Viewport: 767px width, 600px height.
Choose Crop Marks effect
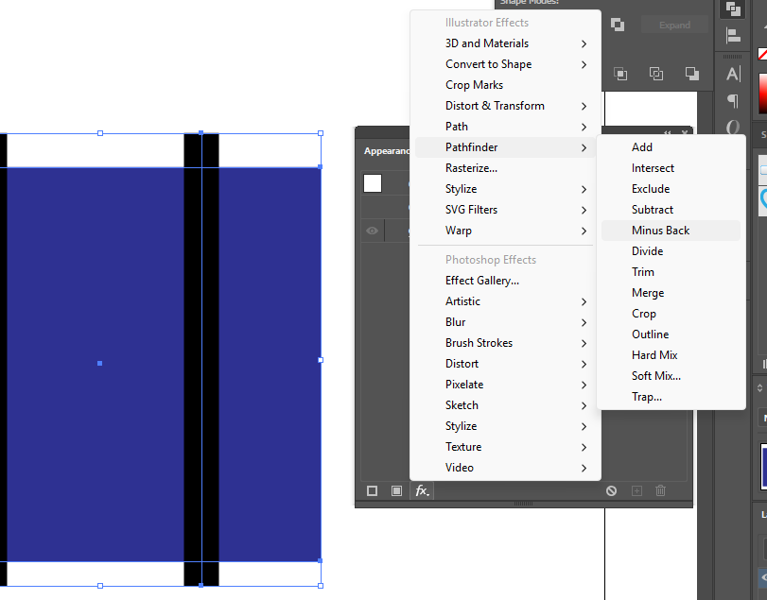tap(505, 85)
